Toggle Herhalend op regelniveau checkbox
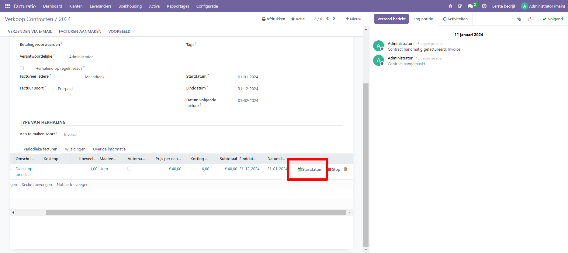This screenshot has width=568, height=253. (x=22, y=68)
